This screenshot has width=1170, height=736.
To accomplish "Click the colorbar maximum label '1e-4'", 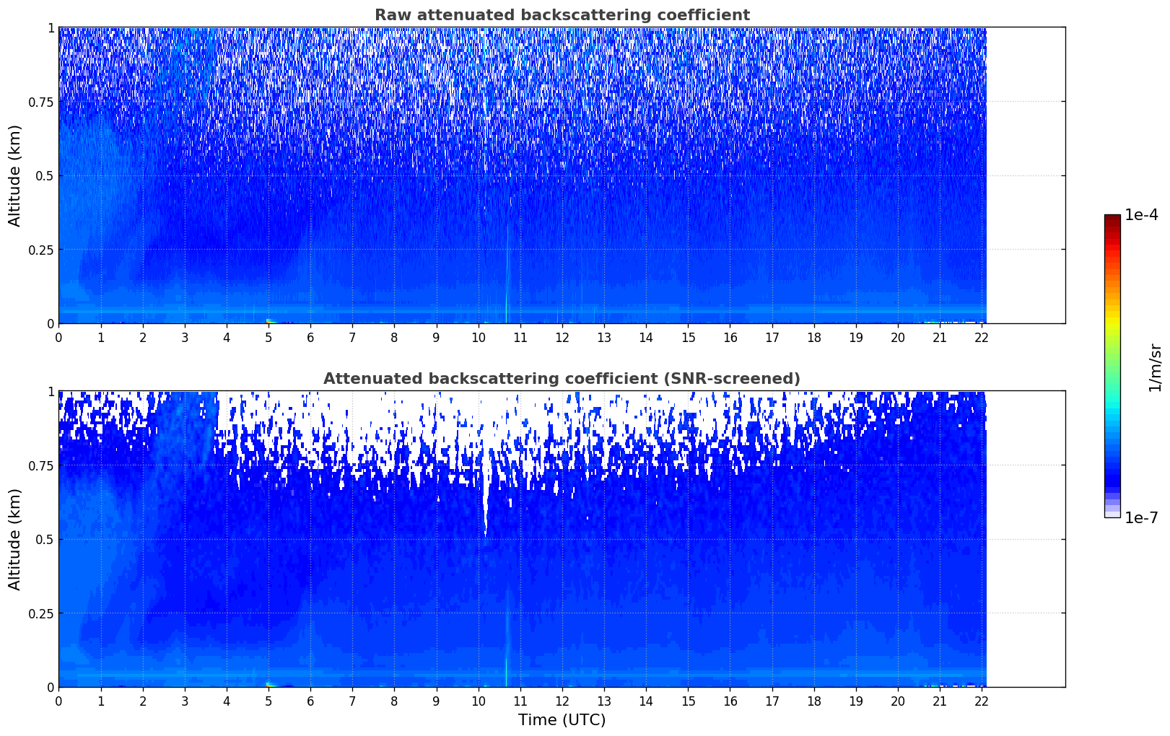I will tap(1141, 215).
